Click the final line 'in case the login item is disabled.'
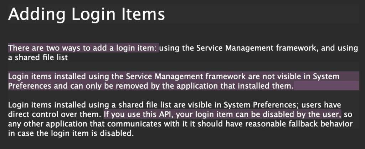This screenshot has height=149, width=365. click(70, 133)
